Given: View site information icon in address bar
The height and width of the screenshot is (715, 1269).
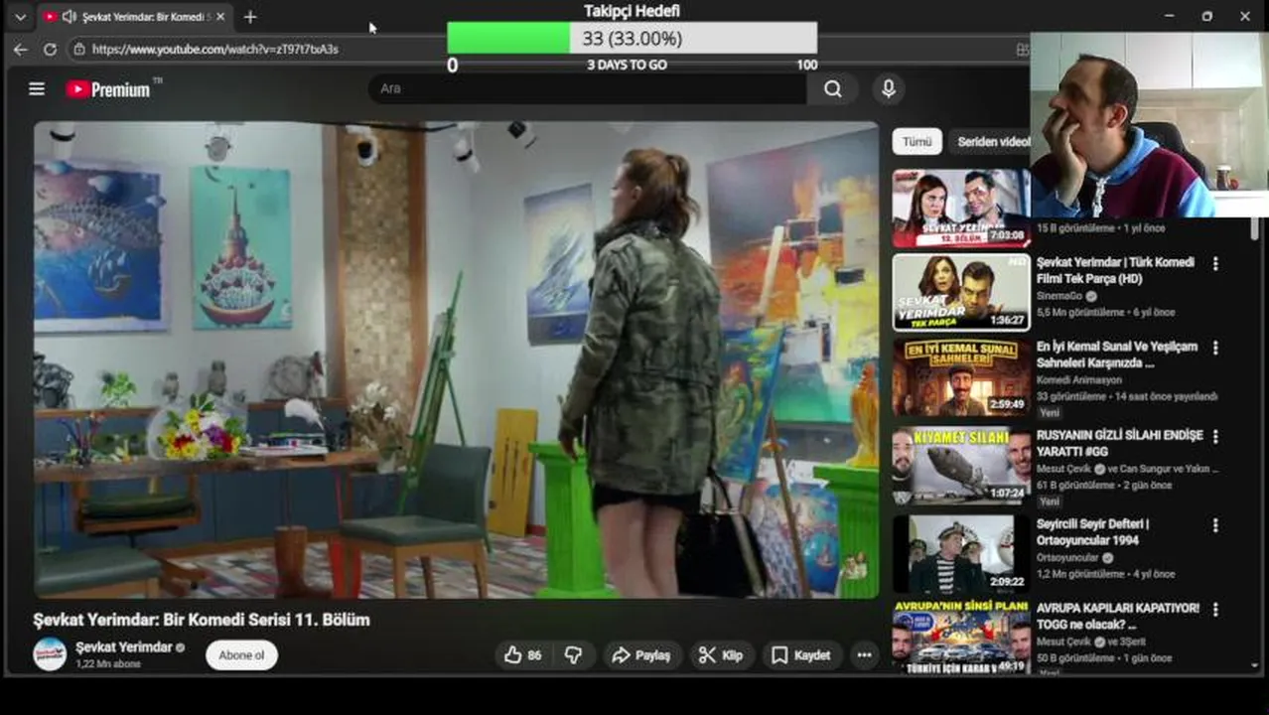Looking at the screenshot, I should (x=78, y=49).
